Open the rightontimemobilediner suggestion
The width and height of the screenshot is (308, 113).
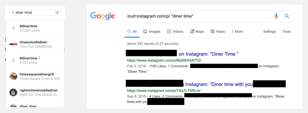coord(35,93)
